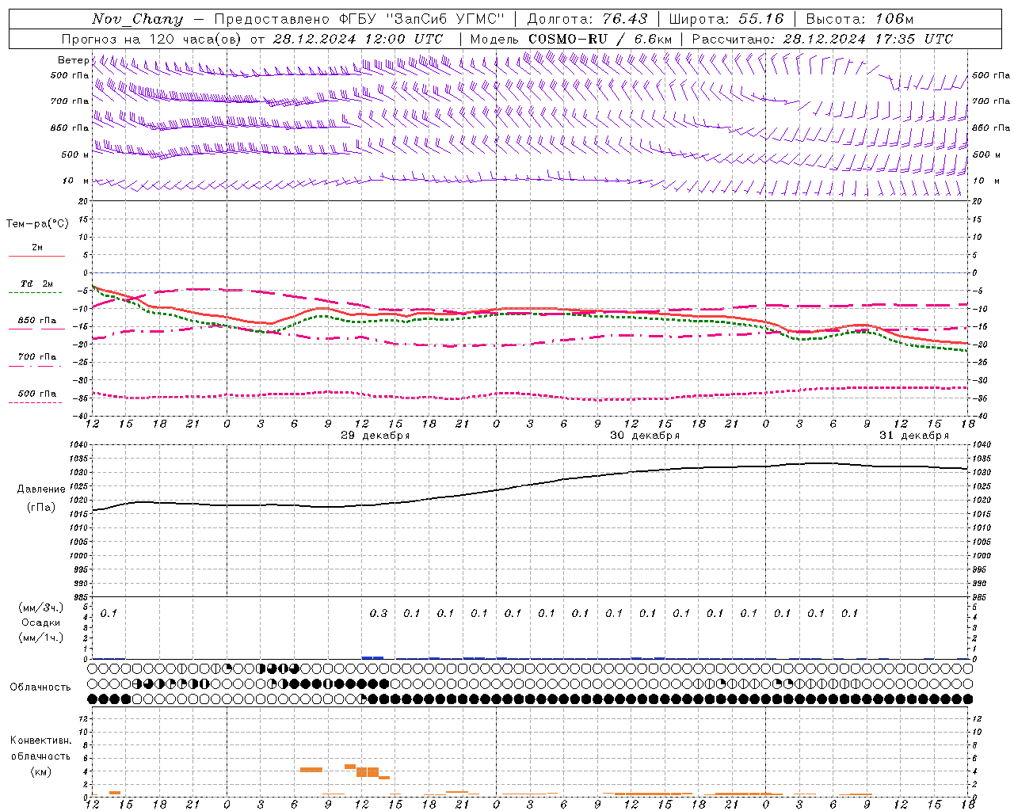Image resolution: width=1014 pixels, height=811 pixels.
Task: Click the 'Давление' pressure panel label
Action: pos(41,489)
